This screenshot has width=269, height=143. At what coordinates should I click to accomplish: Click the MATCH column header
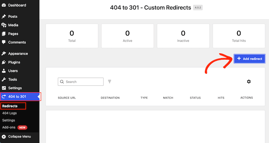click(168, 98)
